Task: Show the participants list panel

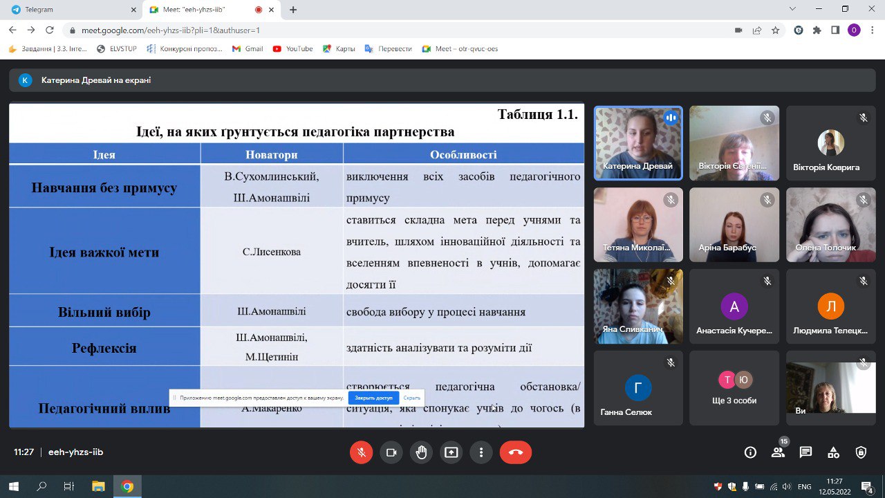Action: [778, 452]
